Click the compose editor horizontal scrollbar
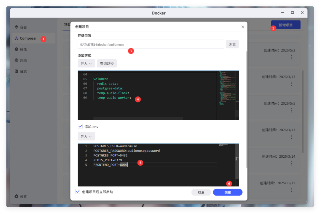 (x=138, y=118)
